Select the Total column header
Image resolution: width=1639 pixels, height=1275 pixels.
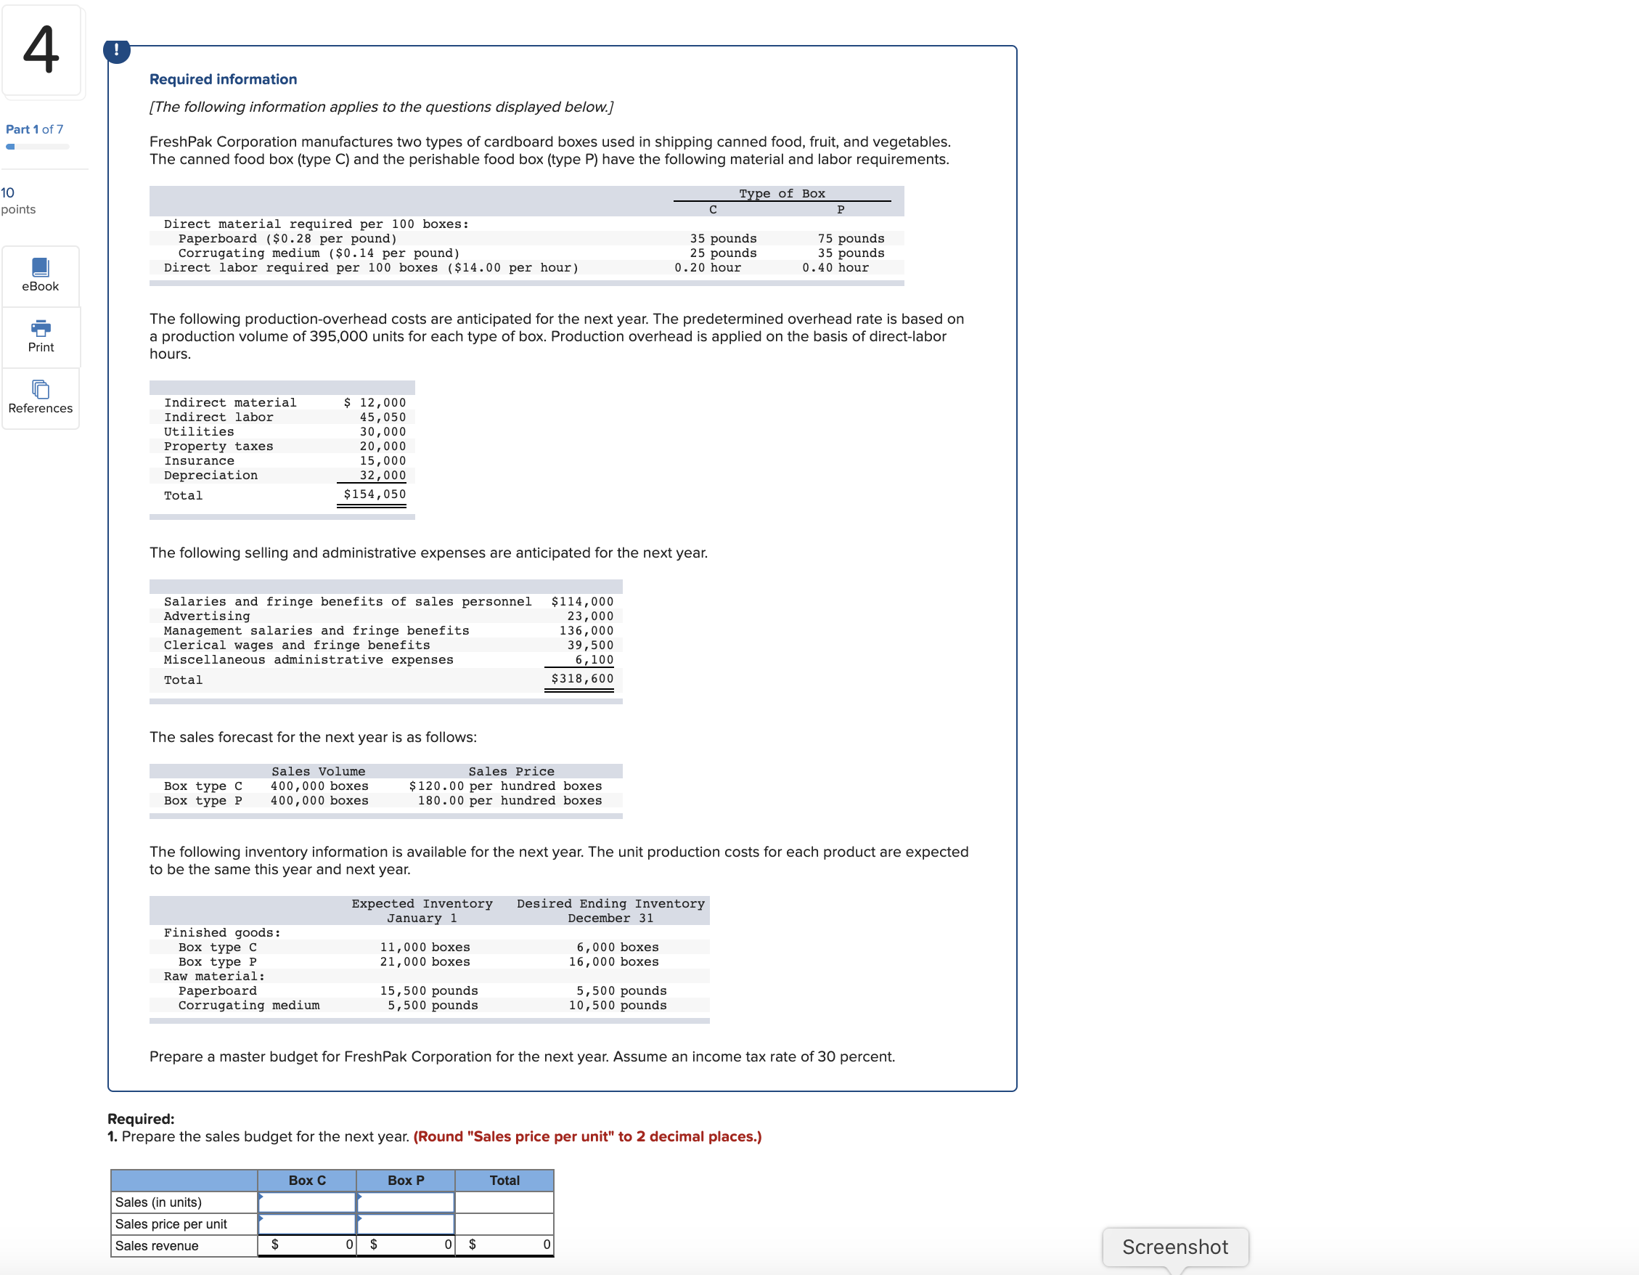click(x=504, y=1180)
